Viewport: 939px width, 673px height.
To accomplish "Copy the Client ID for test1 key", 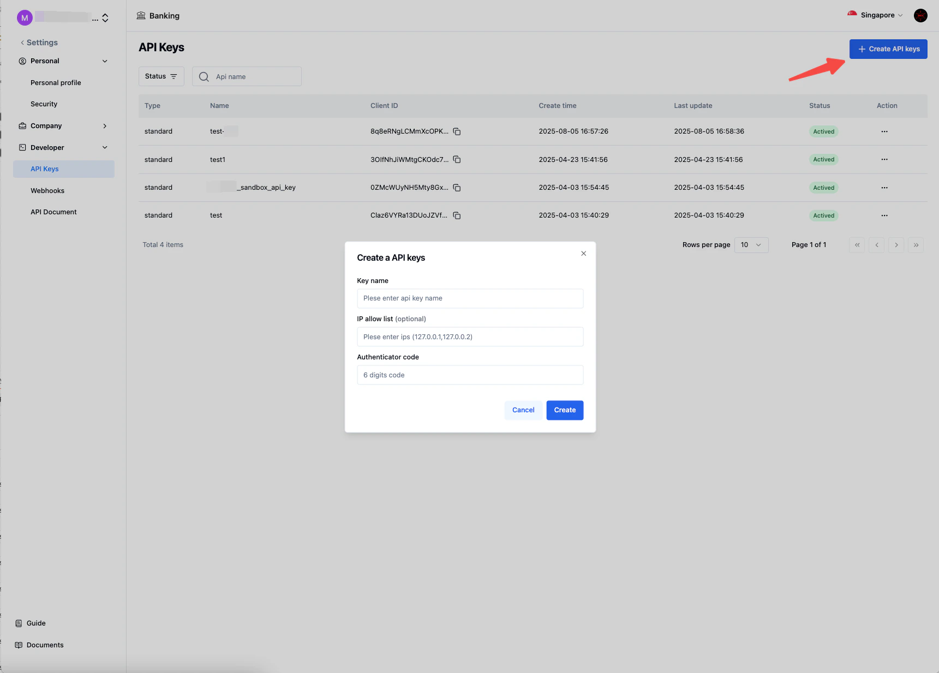I will pyautogui.click(x=457, y=160).
